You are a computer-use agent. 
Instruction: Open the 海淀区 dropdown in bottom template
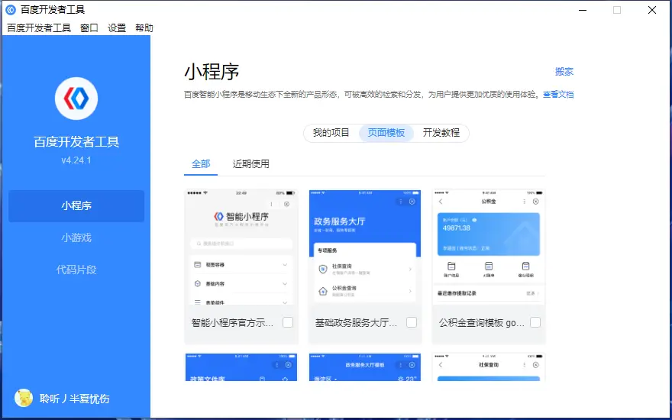click(x=323, y=378)
